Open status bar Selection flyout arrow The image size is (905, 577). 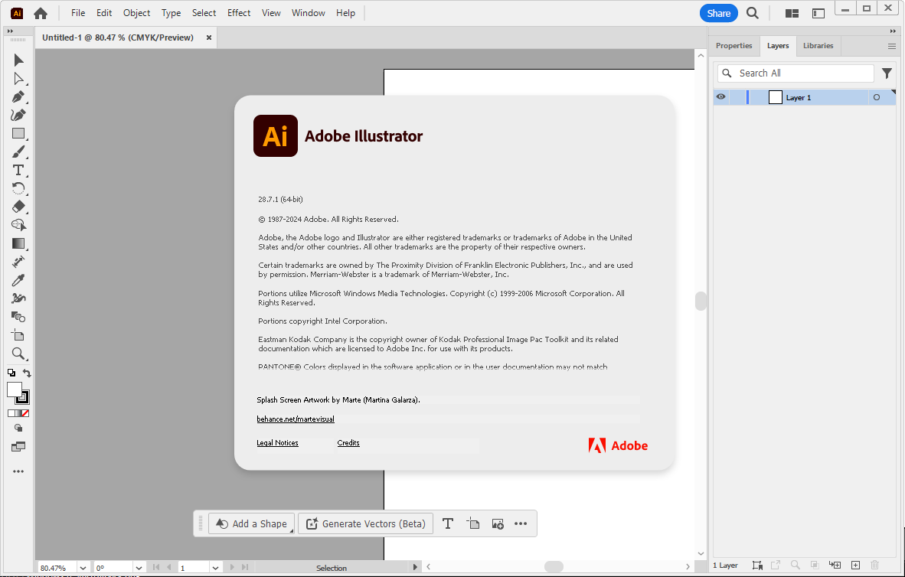tap(415, 567)
